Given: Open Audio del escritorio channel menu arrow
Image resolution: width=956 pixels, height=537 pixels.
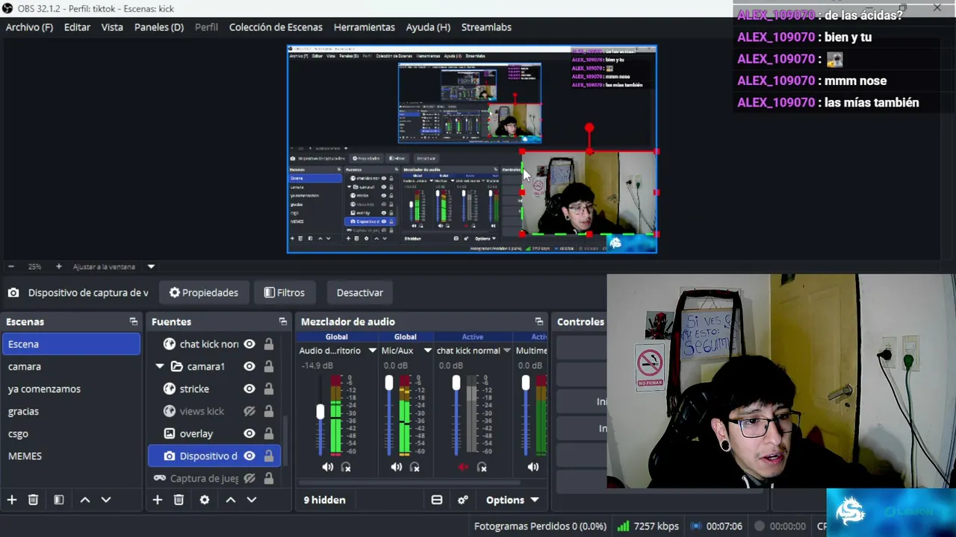Looking at the screenshot, I should point(372,351).
